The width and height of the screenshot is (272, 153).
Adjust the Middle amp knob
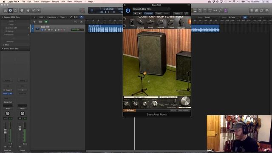click(x=161, y=22)
